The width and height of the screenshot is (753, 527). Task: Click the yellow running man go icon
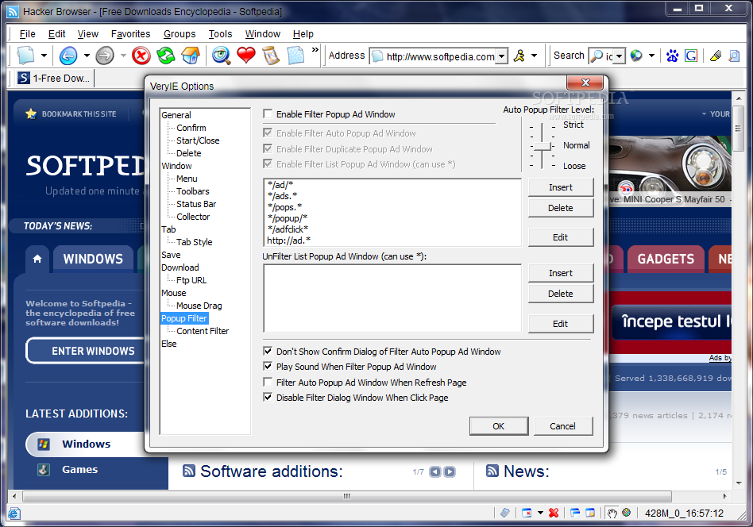(519, 56)
